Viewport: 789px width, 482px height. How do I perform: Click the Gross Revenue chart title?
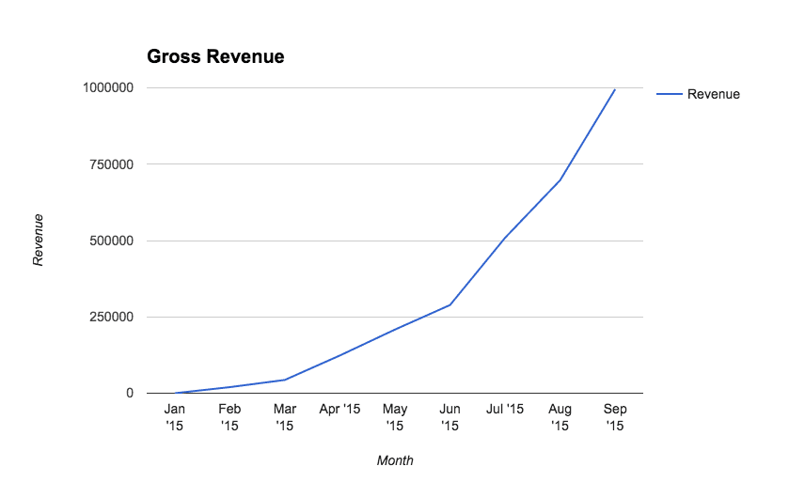[215, 57]
